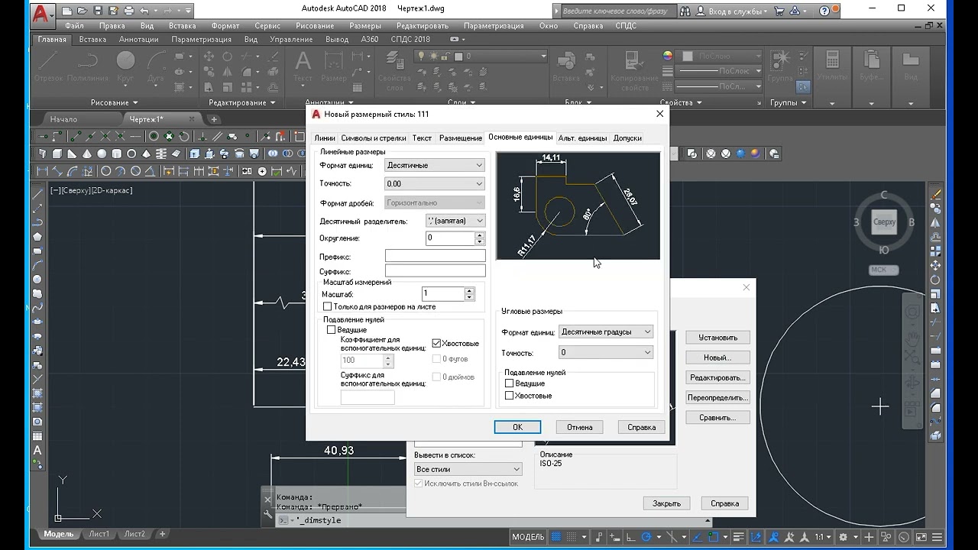The image size is (978, 550).
Task: Click the Вставка block insert icon
Action: 566,66
